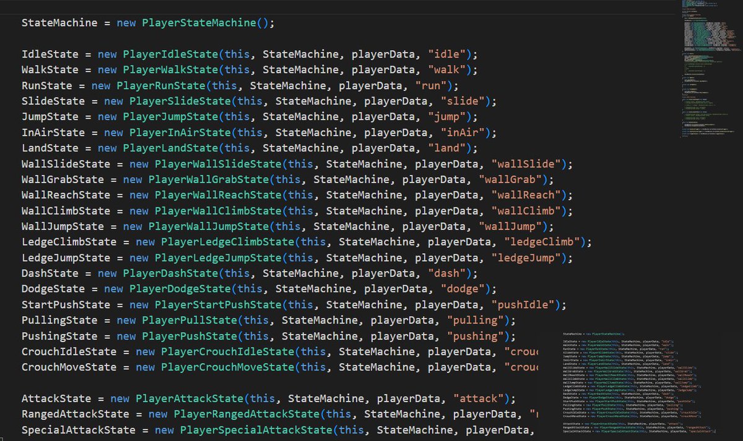Click the "slide" string literal
Screen dimensions: 743x441
(x=463, y=101)
